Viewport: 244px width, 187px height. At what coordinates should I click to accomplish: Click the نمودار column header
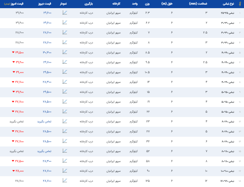click(x=65, y=4)
